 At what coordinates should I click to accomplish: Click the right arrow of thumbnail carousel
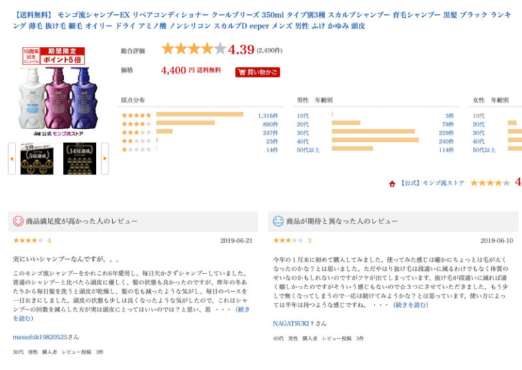105,159
